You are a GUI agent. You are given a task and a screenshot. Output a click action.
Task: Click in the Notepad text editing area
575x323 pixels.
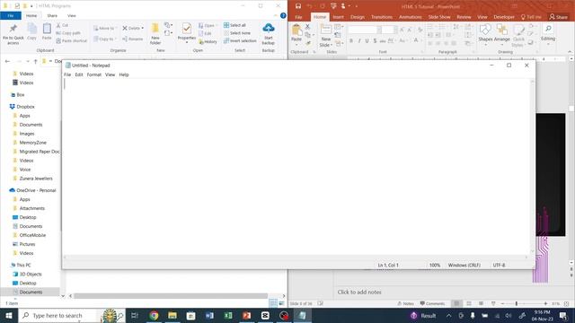tap(297, 167)
